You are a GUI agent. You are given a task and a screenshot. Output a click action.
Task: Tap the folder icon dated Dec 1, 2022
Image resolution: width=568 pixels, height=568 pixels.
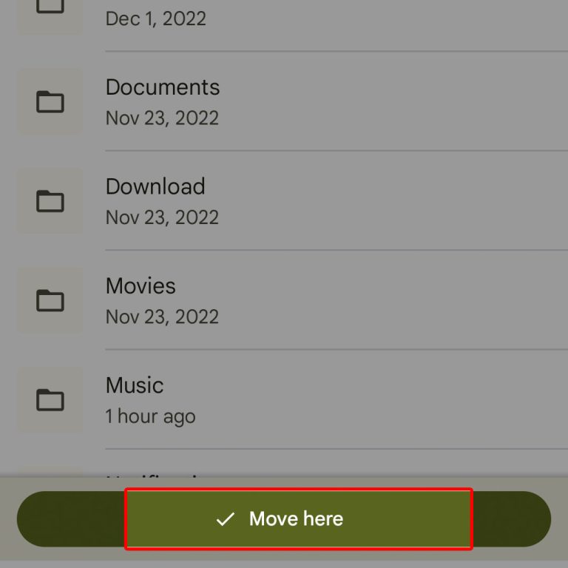(x=50, y=7)
